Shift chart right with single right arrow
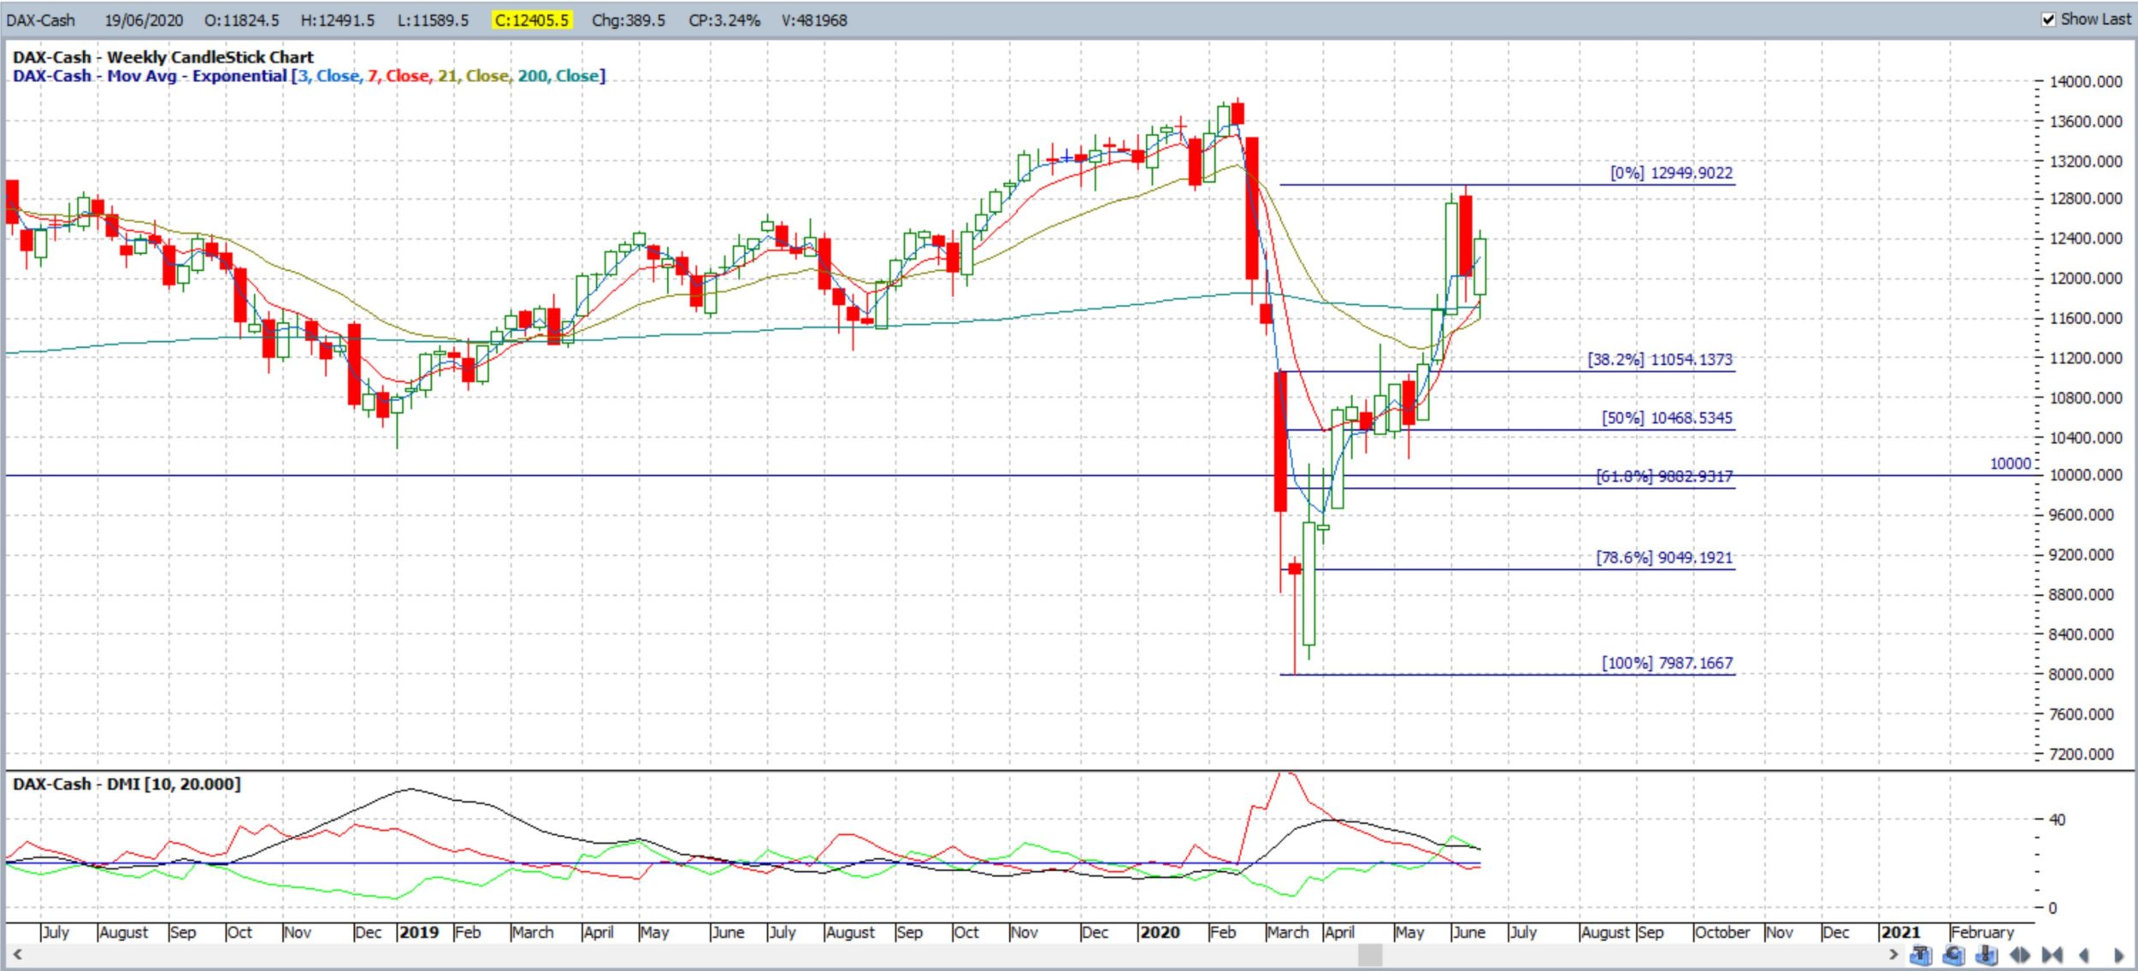 (x=2118, y=955)
